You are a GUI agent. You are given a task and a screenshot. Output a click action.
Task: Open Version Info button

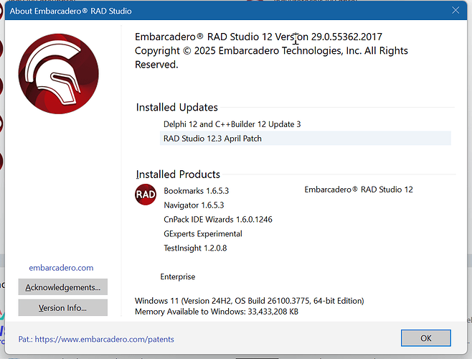(63, 307)
